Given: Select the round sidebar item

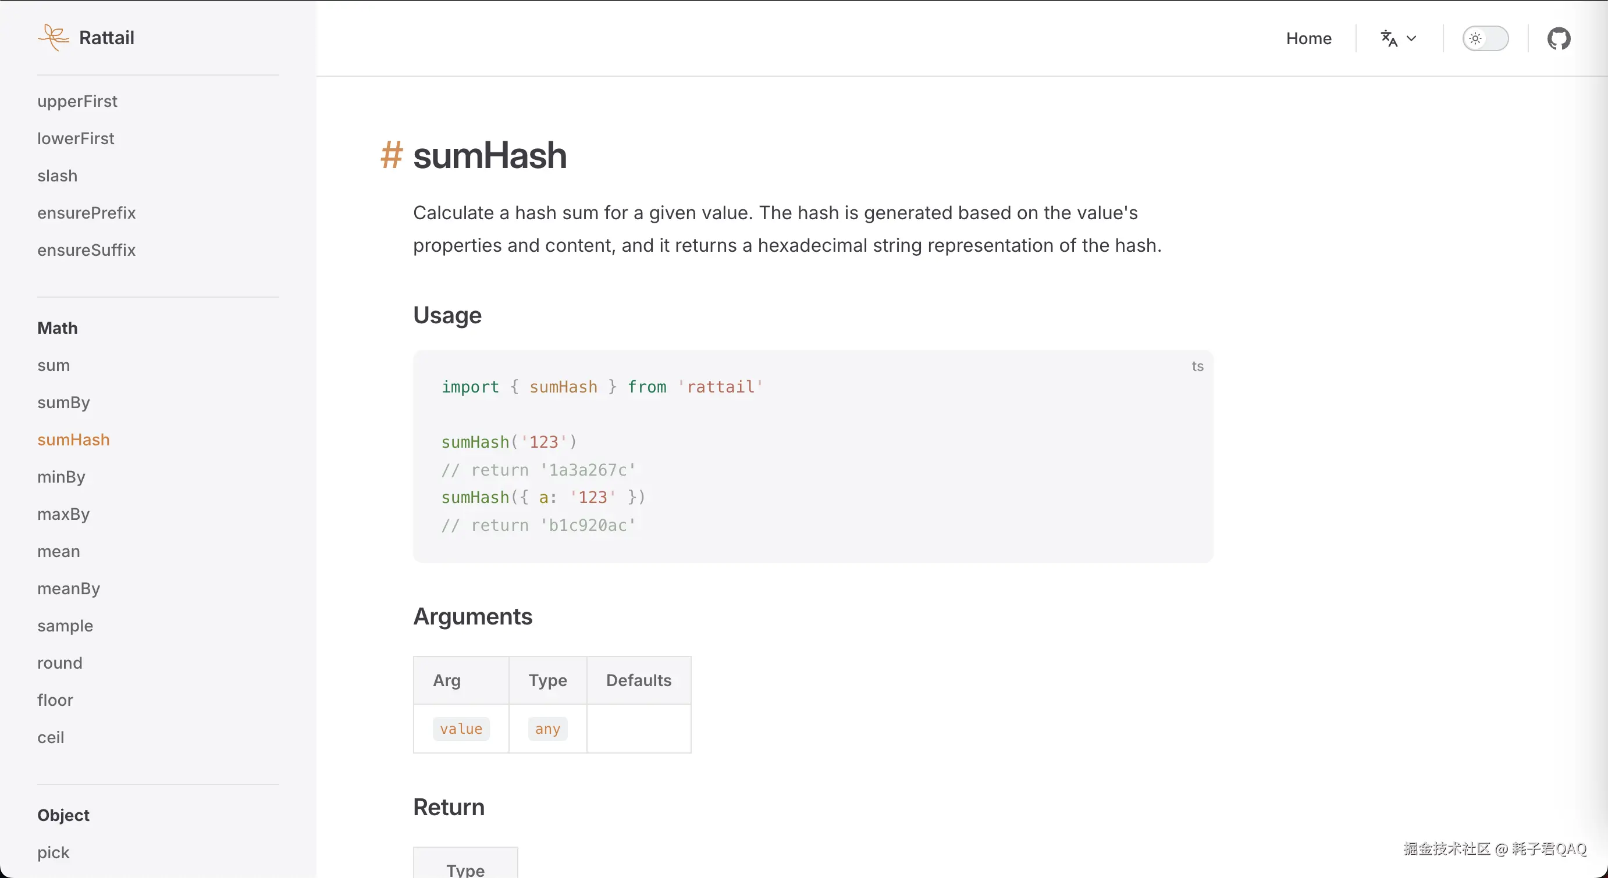Looking at the screenshot, I should [x=60, y=663].
